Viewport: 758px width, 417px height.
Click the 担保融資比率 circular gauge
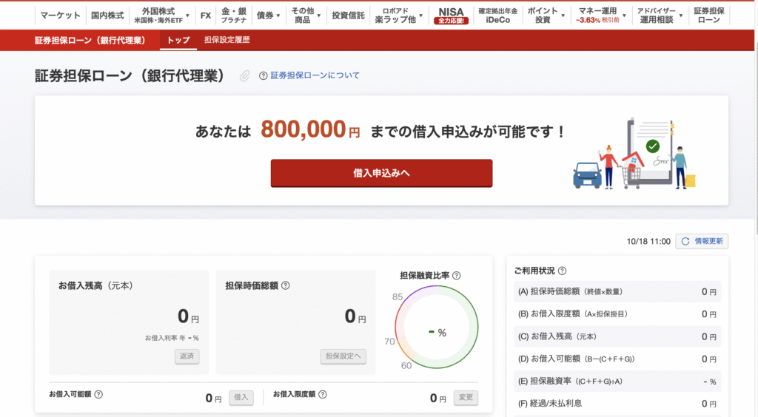(437, 332)
